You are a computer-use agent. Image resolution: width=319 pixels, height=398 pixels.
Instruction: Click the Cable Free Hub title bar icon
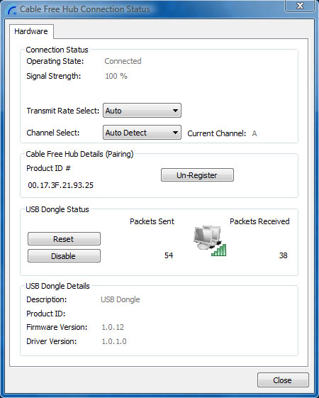click(x=11, y=9)
